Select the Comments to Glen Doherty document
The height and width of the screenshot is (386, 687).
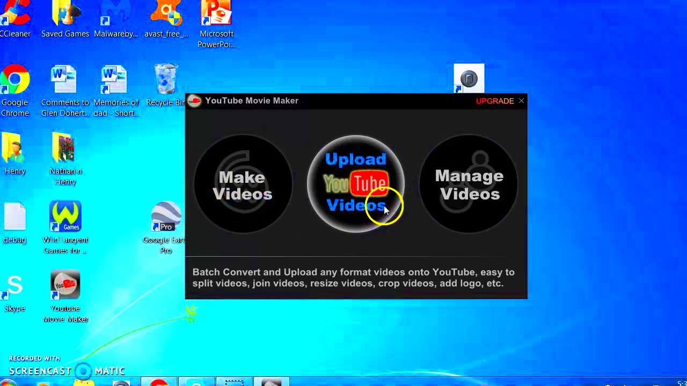coord(65,91)
